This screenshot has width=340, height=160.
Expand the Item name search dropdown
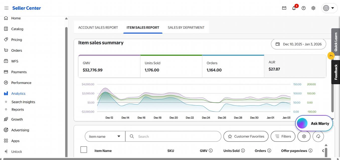(x=105, y=136)
